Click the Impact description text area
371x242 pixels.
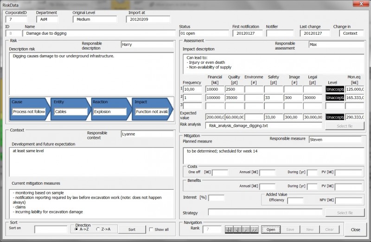point(273,64)
